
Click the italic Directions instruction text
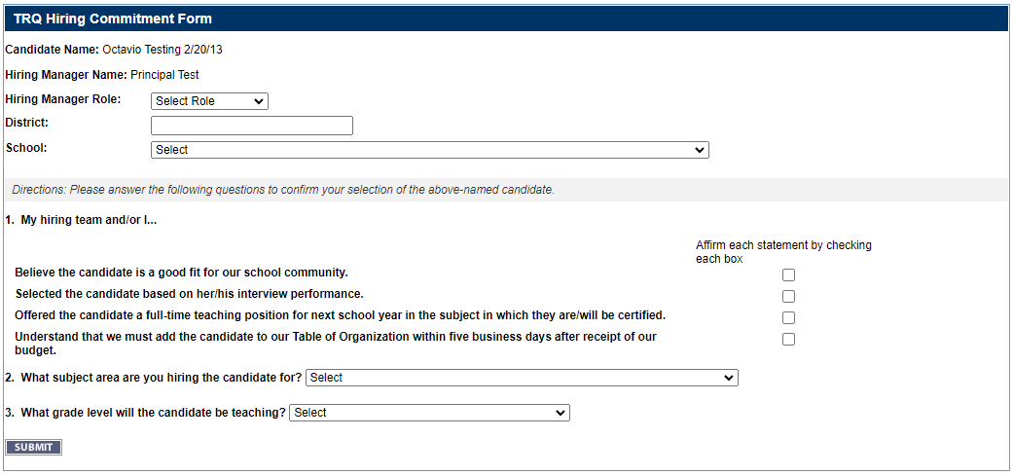283,190
